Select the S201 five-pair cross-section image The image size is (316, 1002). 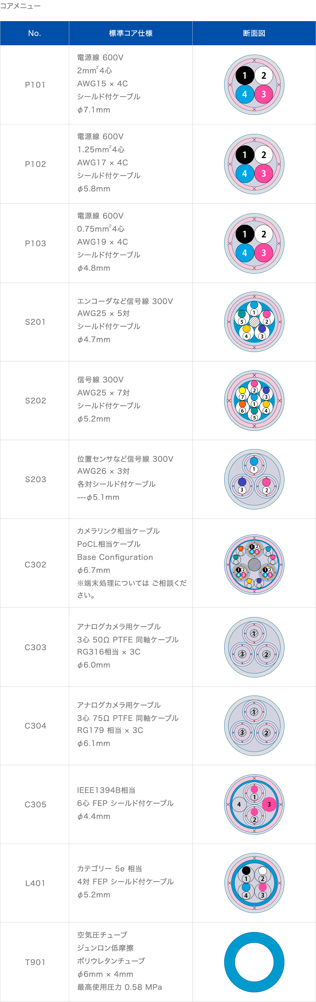[x=254, y=322]
